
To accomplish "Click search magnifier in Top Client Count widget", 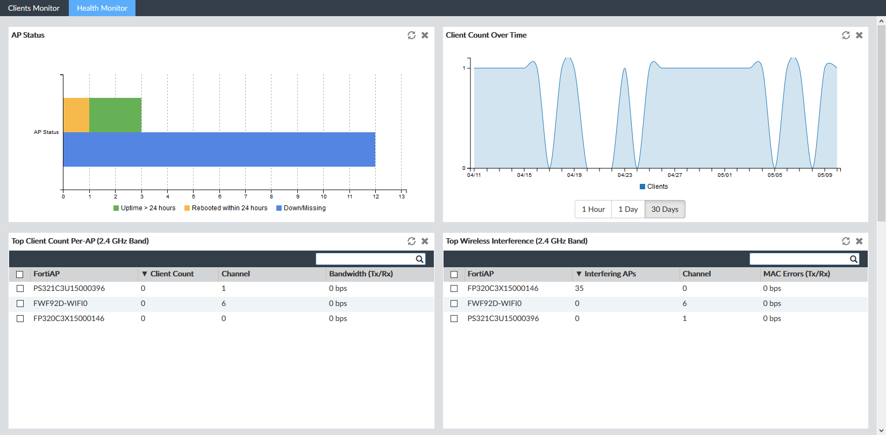I will pyautogui.click(x=419, y=259).
